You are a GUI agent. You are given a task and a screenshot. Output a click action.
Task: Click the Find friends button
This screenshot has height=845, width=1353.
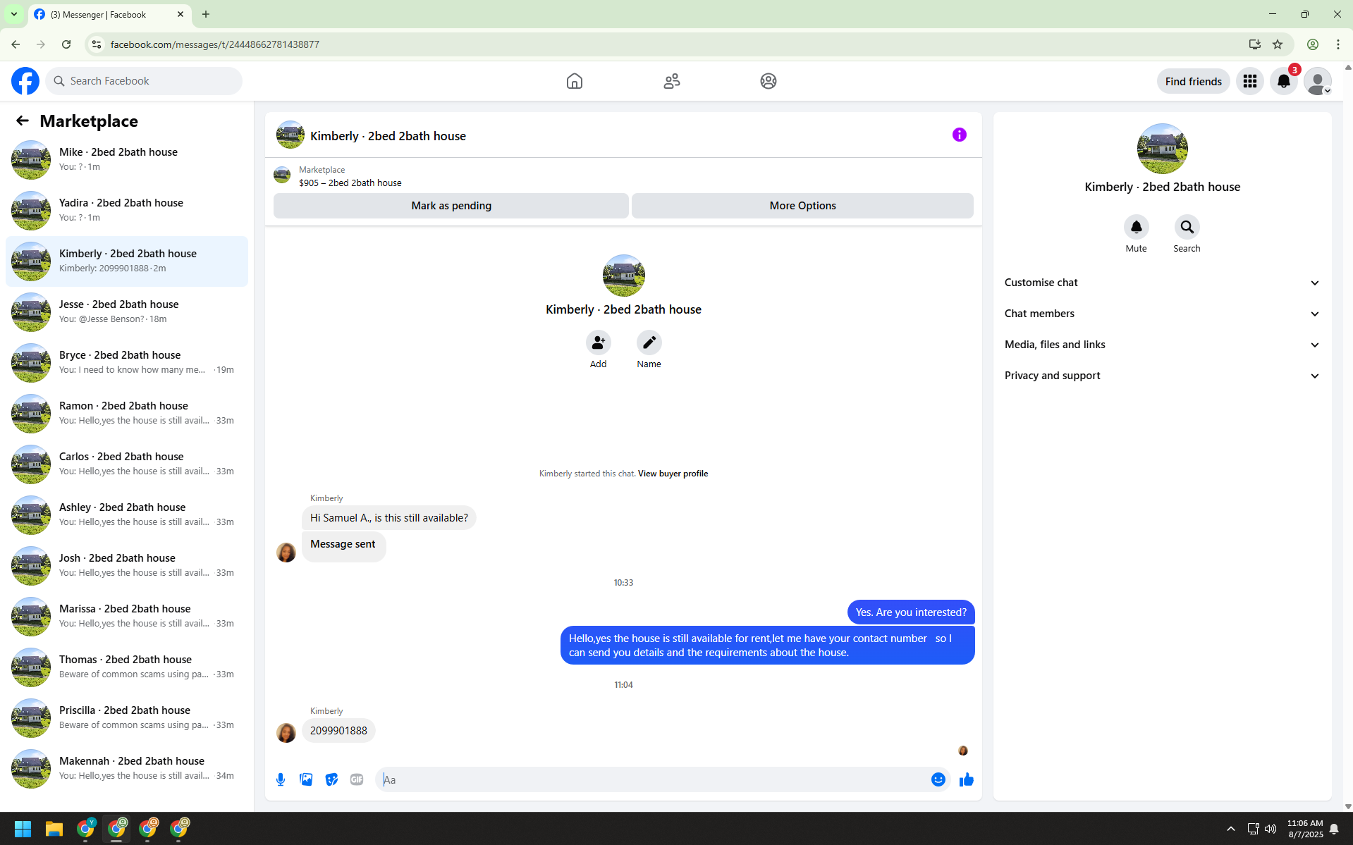point(1193,81)
